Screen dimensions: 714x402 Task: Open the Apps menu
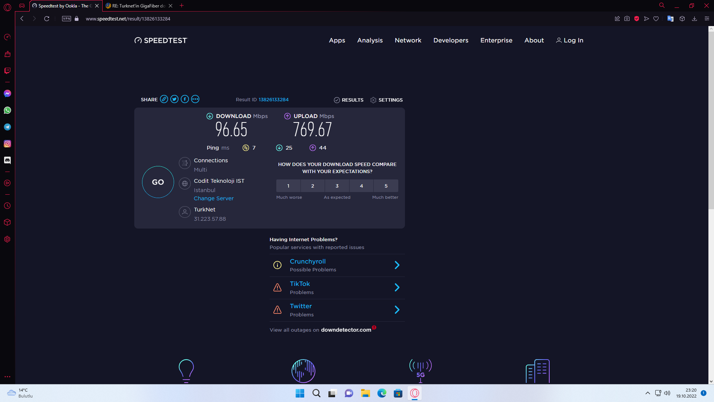pyautogui.click(x=337, y=40)
